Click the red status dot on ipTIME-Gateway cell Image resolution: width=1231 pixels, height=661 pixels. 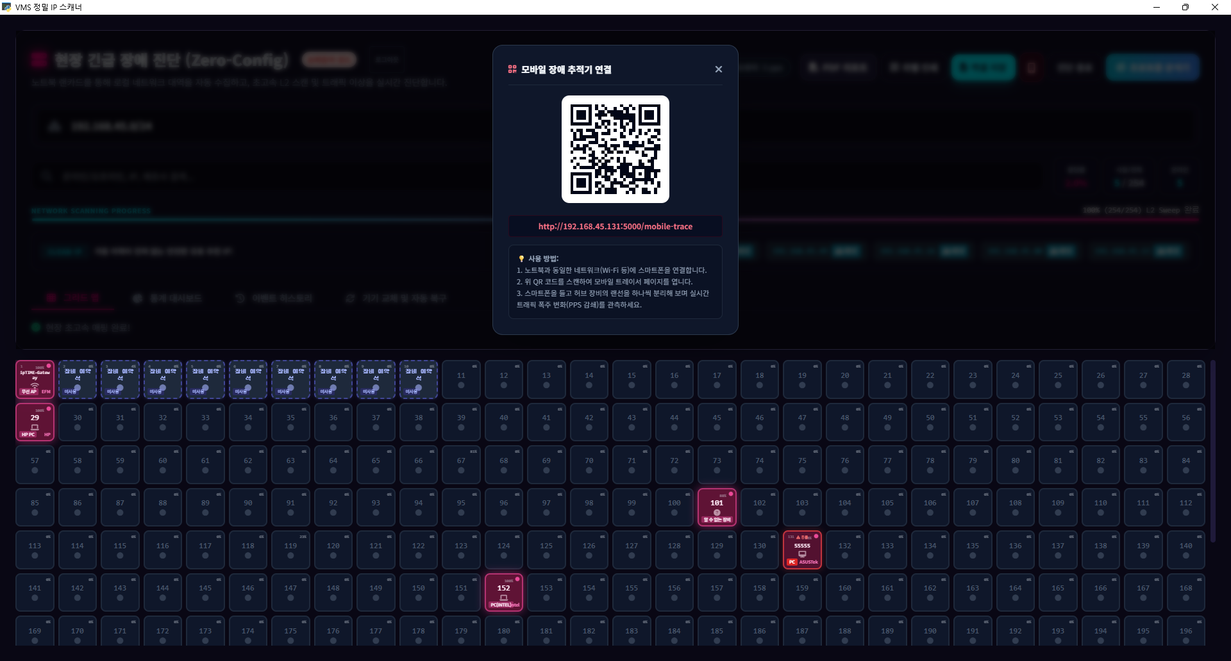49,366
